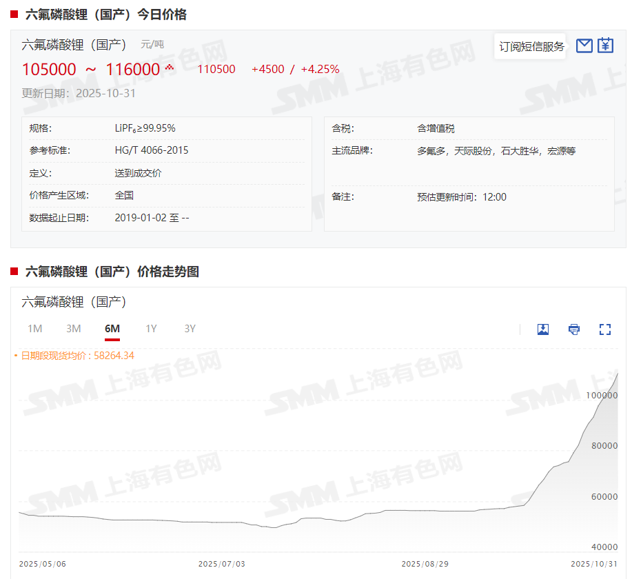Click the 订阅短信服务 button
Viewport: 632px width, 579px height.
[x=531, y=46]
